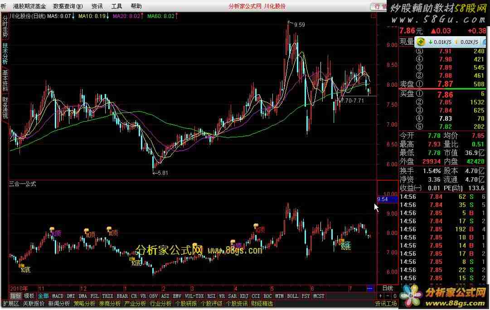Viewport: 490px width, 310px height.
Task: Apply the BRAR indicator
Action: click(122, 296)
